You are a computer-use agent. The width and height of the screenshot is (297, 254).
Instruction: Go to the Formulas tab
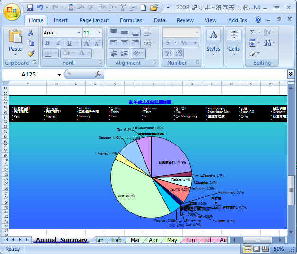(x=131, y=20)
